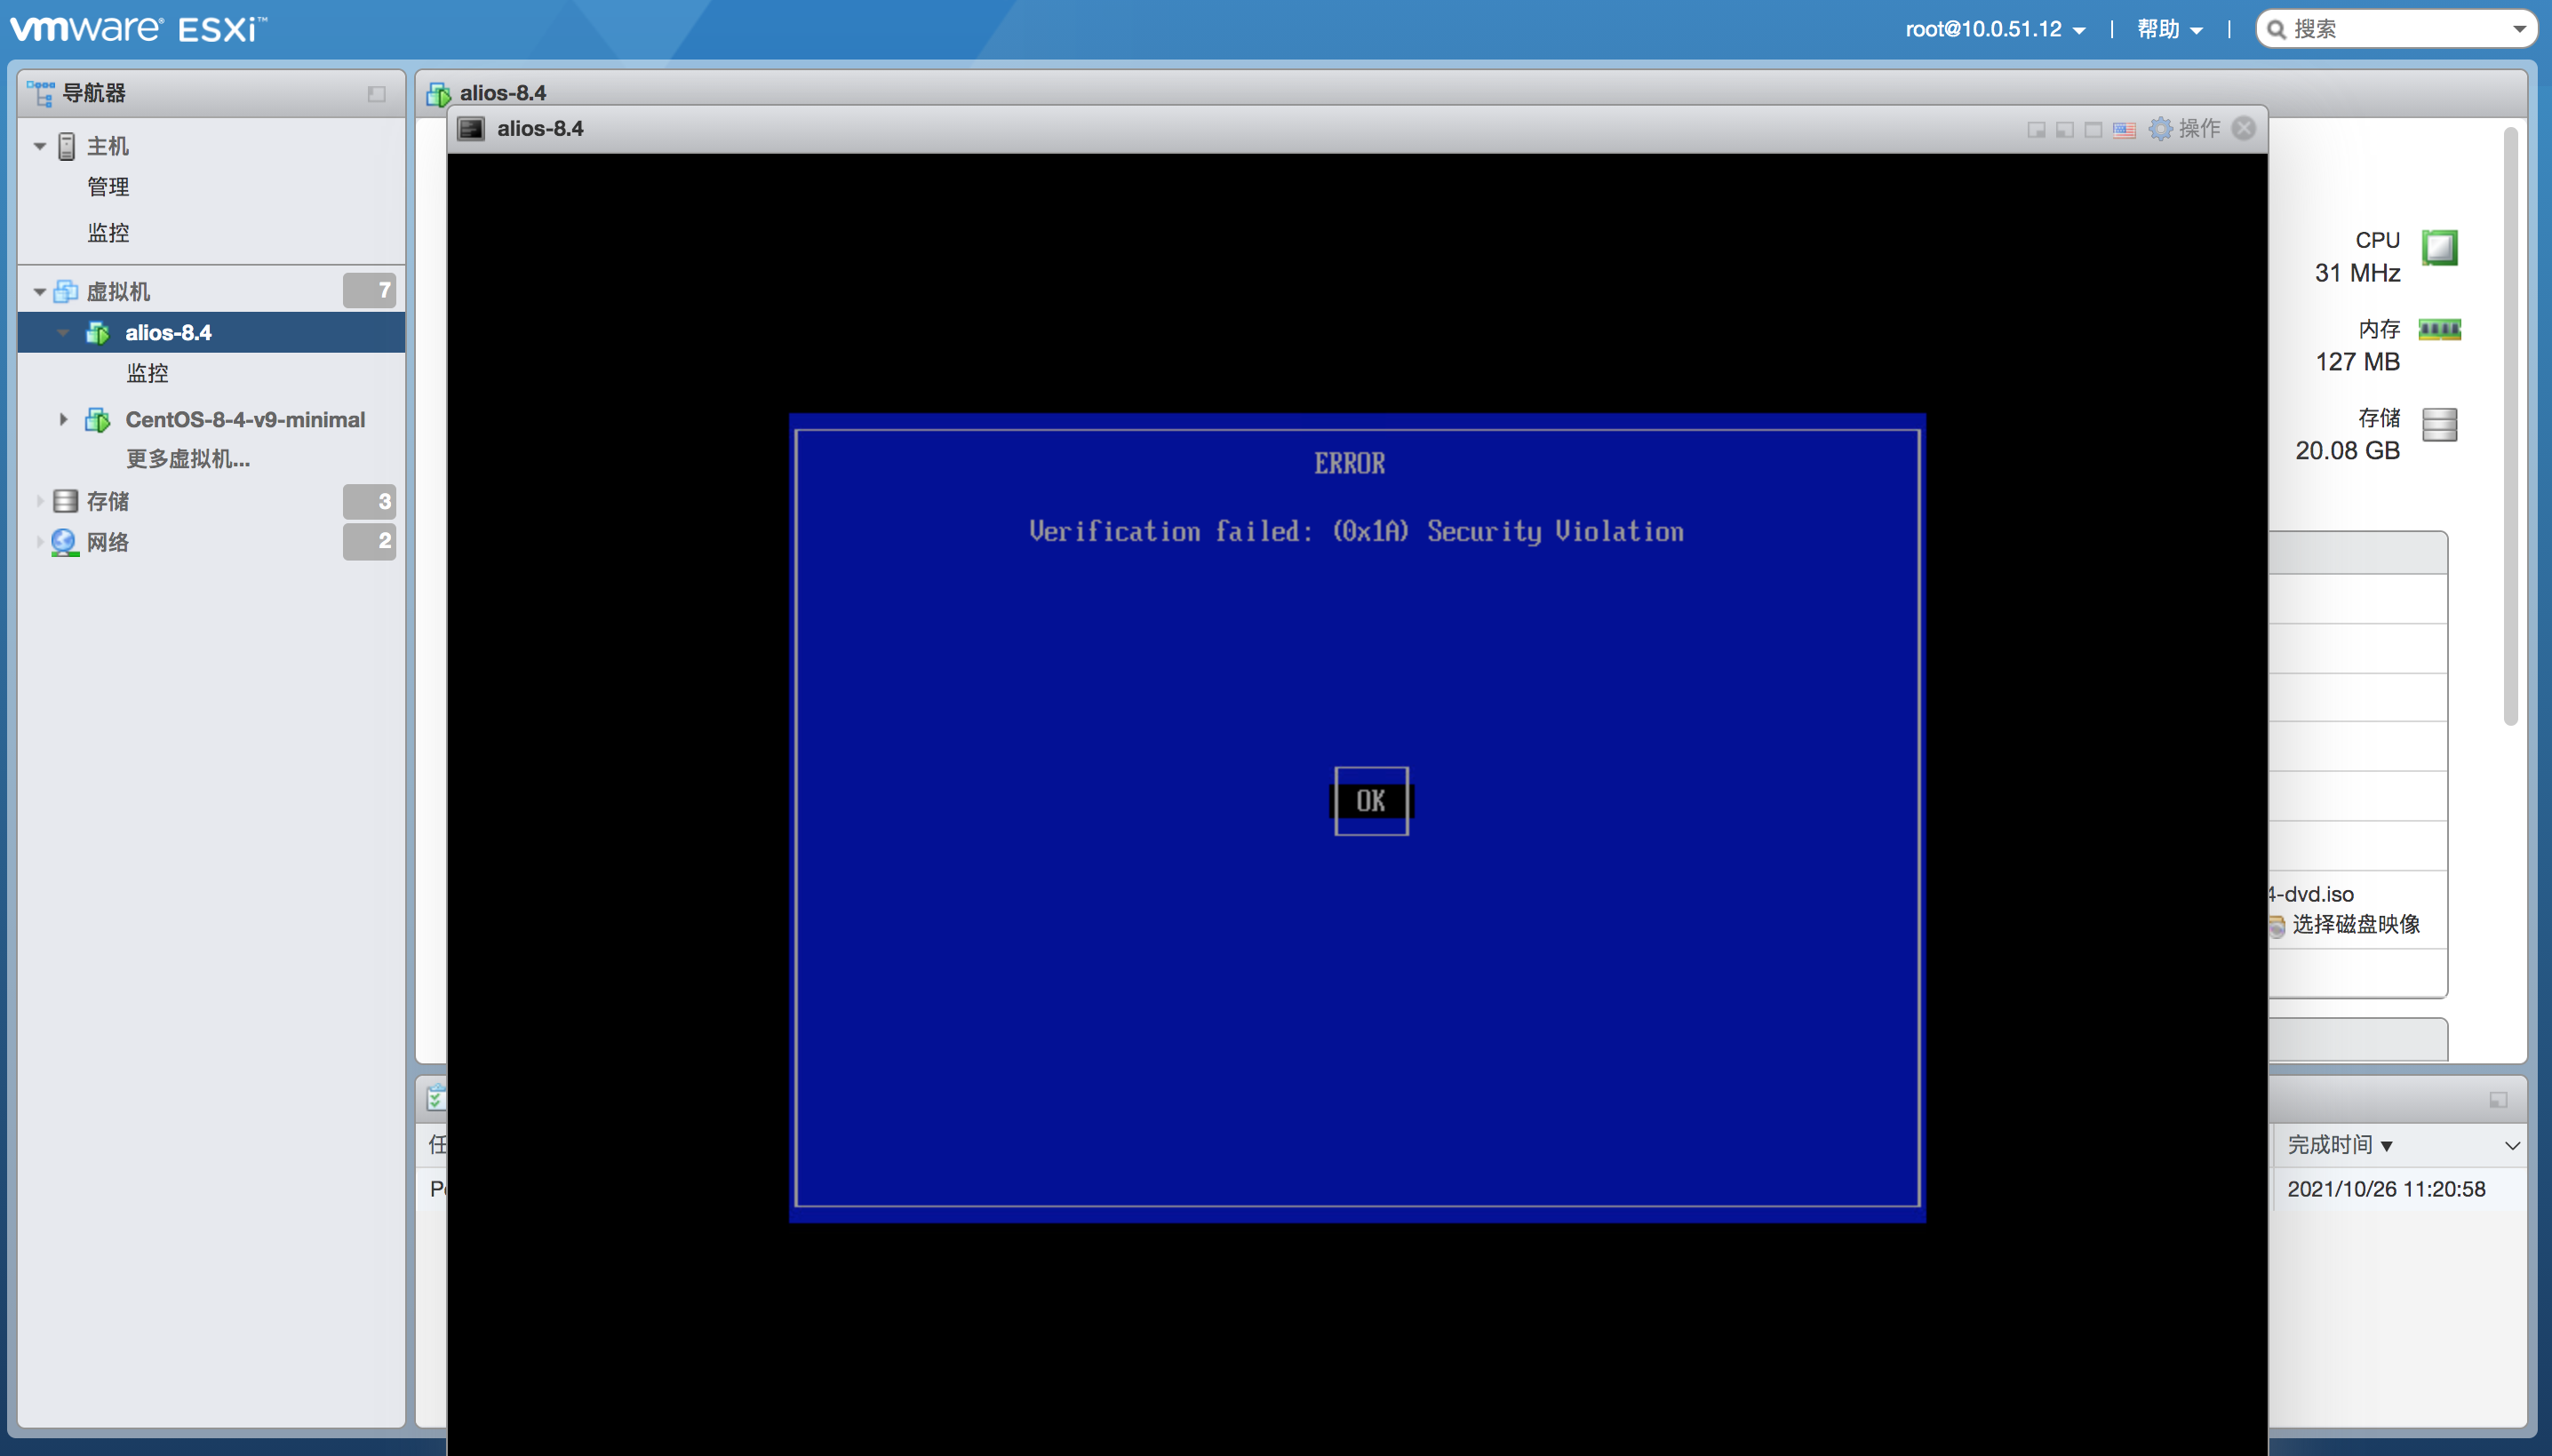Select 管理 under the host section
This screenshot has height=1456, width=2552.
[x=108, y=187]
